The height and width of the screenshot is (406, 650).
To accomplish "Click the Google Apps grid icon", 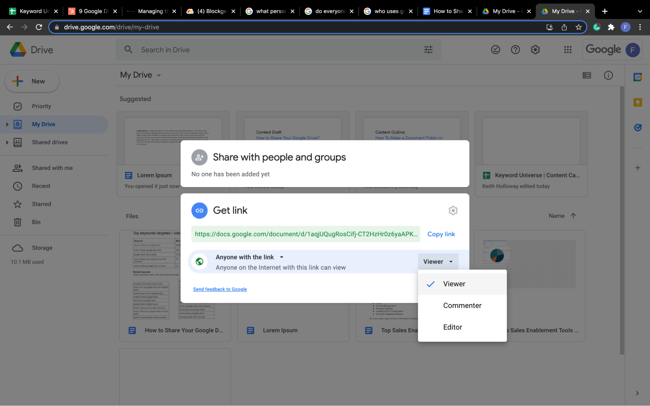I will 568,50.
